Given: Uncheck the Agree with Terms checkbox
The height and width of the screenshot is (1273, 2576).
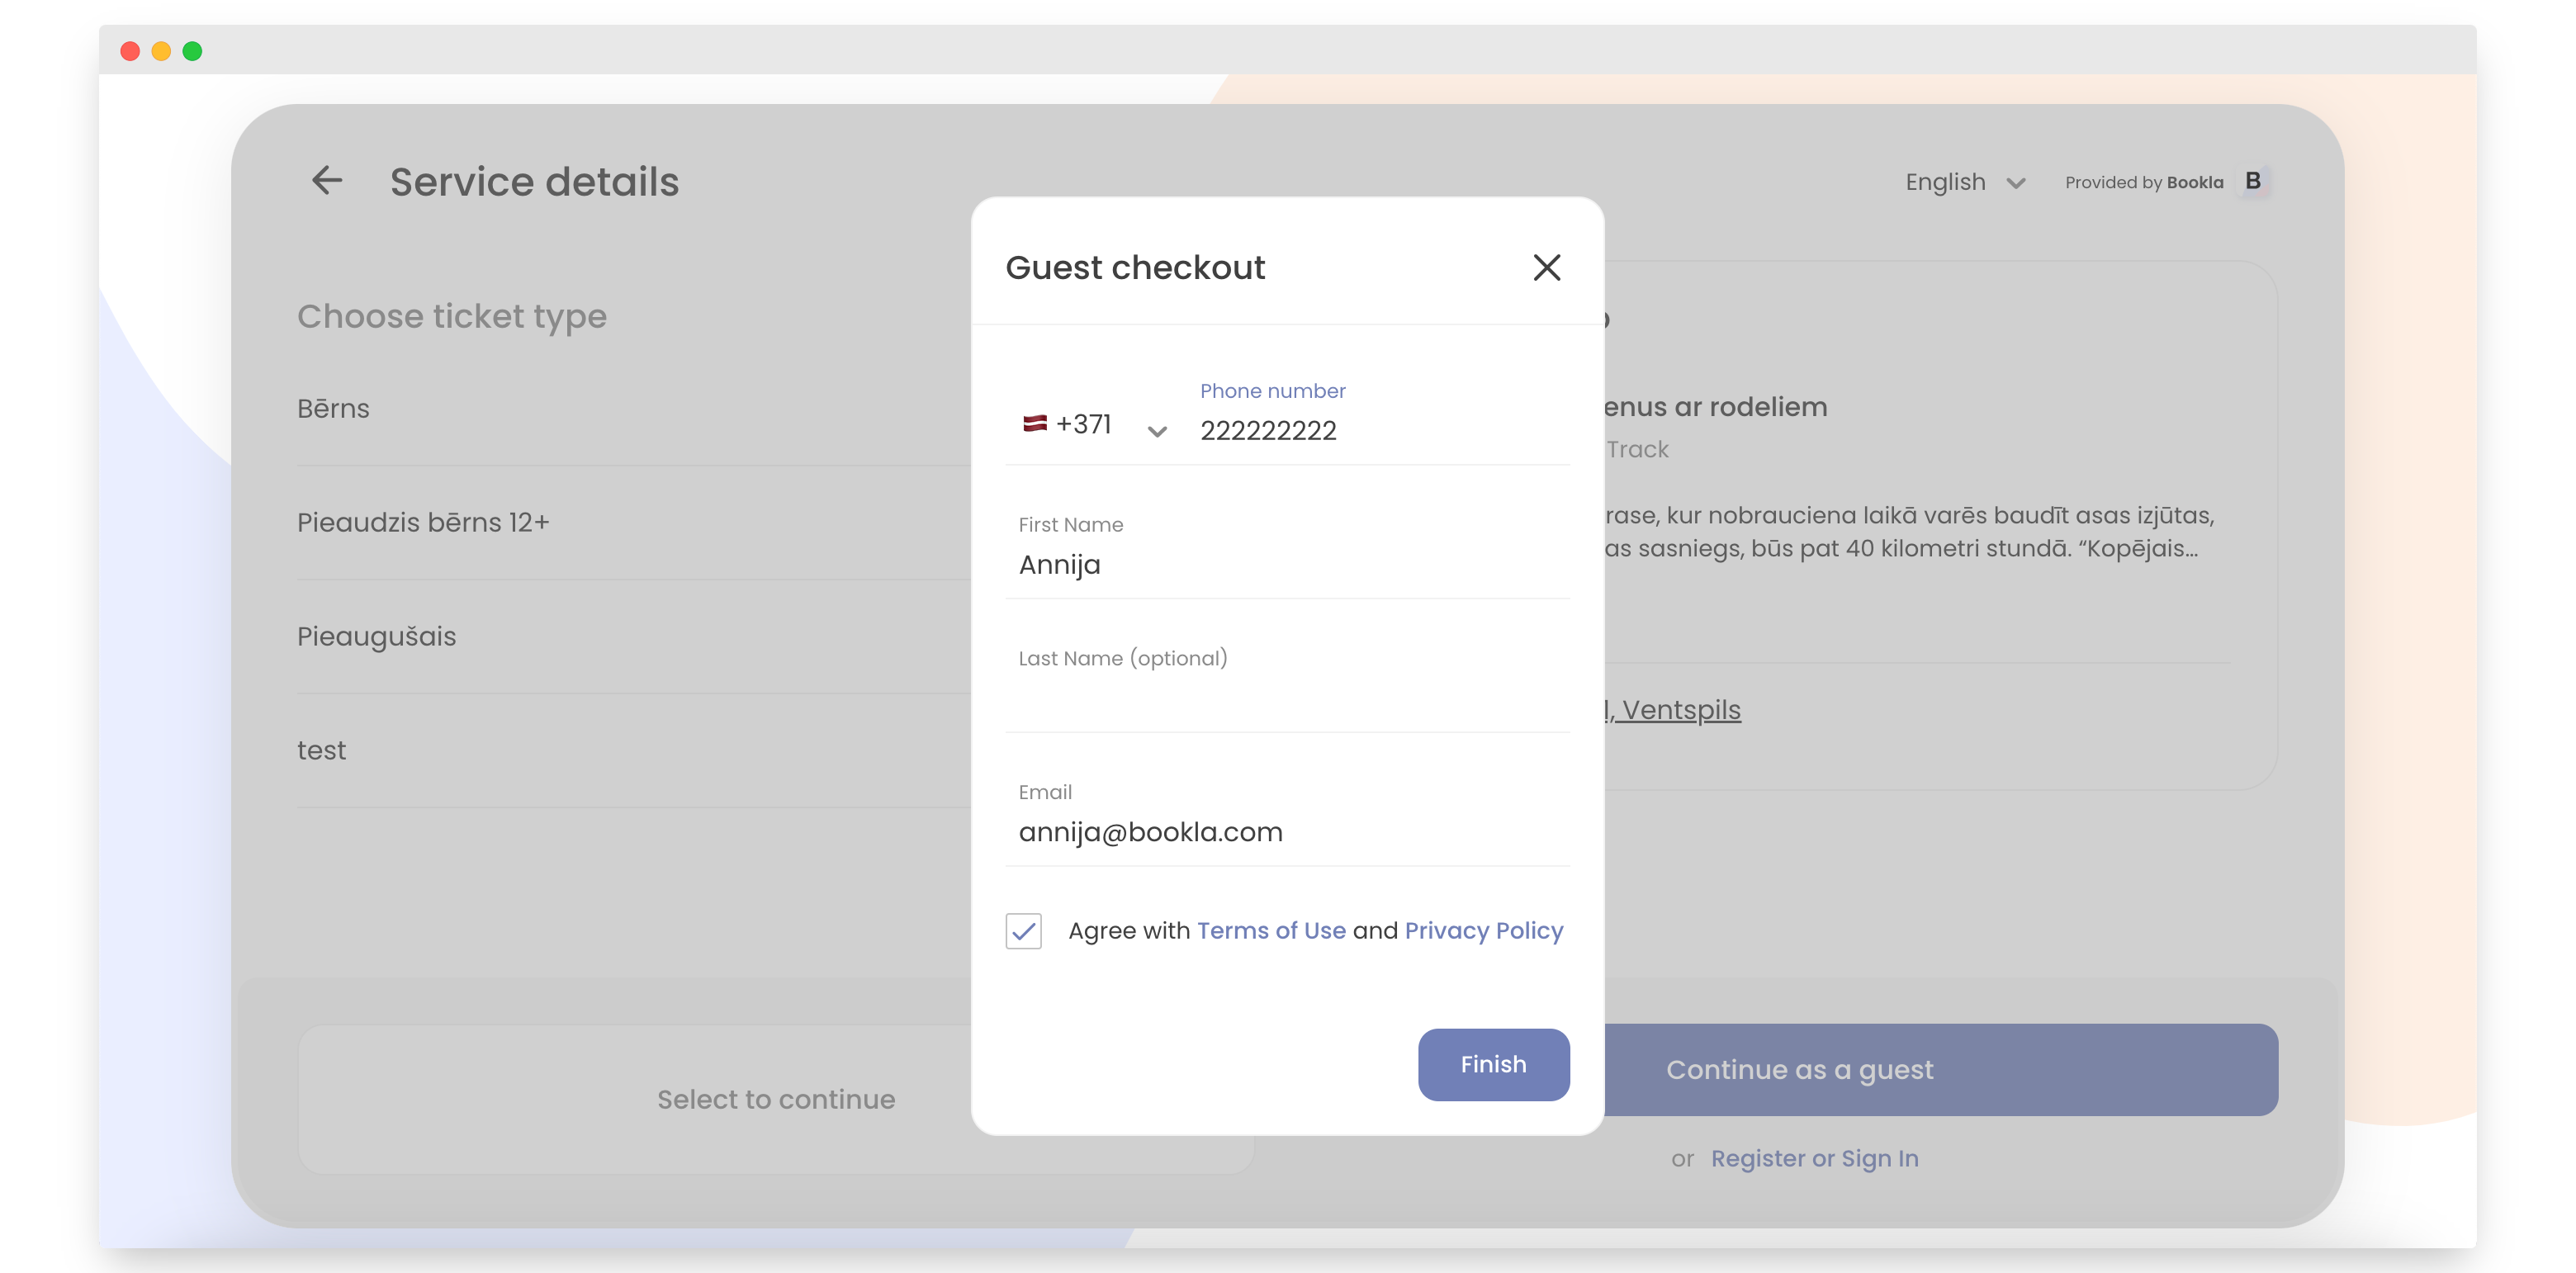Looking at the screenshot, I should (1023, 931).
